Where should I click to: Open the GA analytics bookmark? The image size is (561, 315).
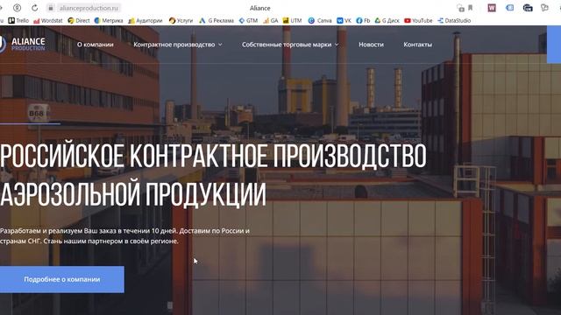pos(271,21)
